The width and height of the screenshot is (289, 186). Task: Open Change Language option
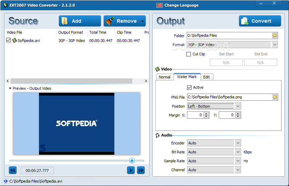pyautogui.click(x=182, y=5)
